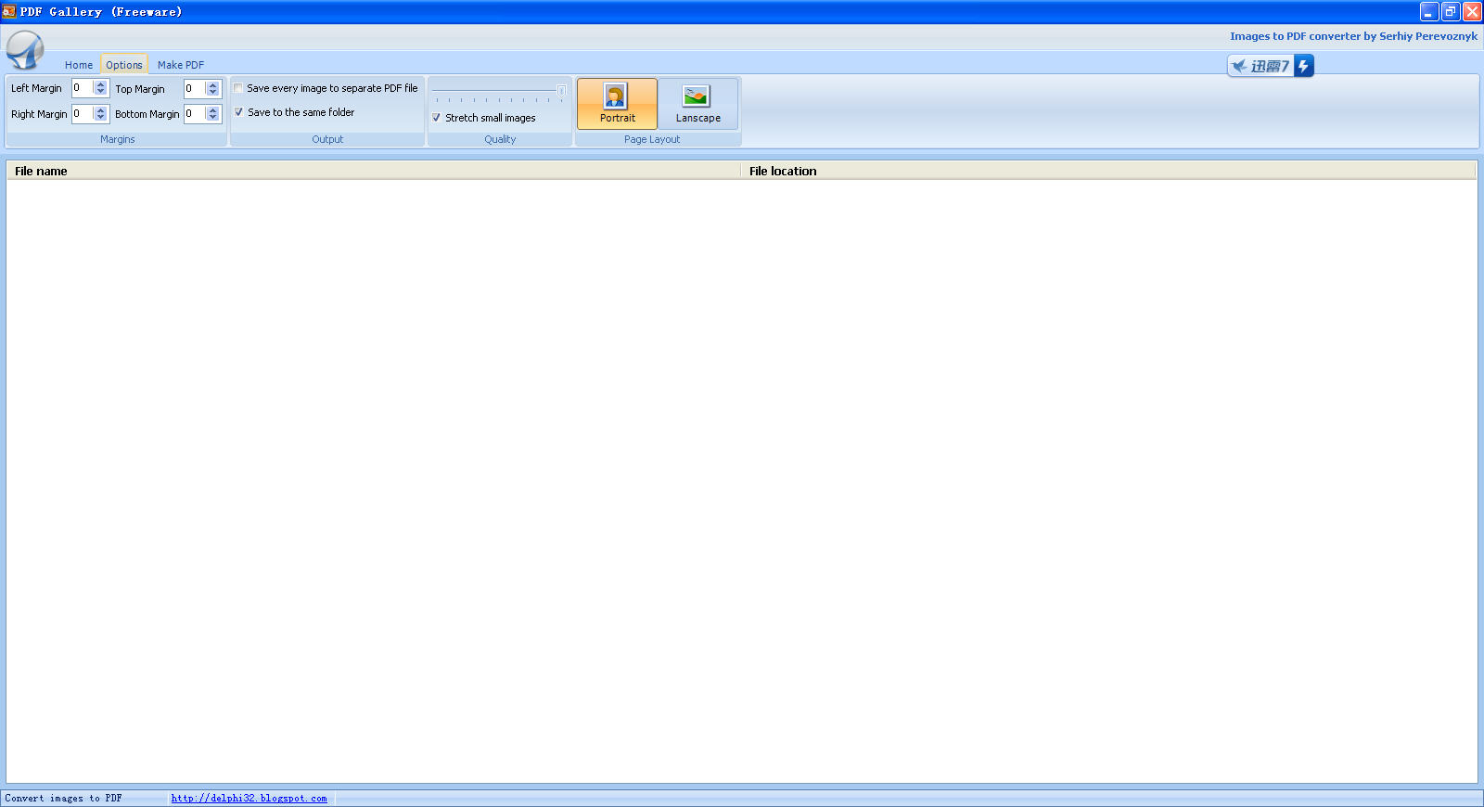Increase Left Margin with up arrow
The height and width of the screenshot is (807, 1484).
(x=100, y=84)
